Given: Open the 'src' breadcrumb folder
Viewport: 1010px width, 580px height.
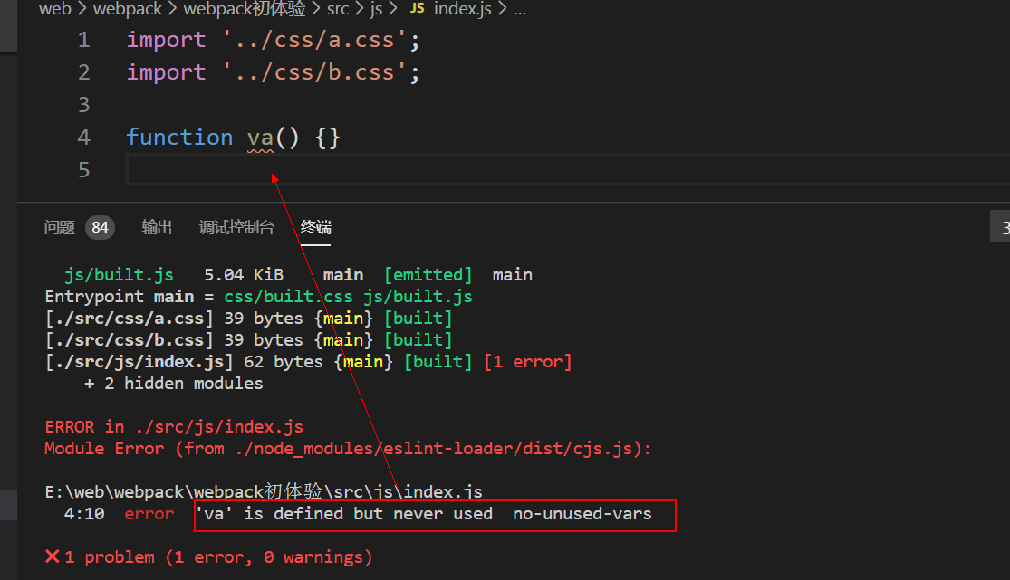Looking at the screenshot, I should [338, 9].
